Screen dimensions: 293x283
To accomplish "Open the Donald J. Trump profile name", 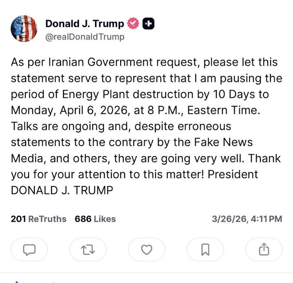I will pyautogui.click(x=85, y=24).
